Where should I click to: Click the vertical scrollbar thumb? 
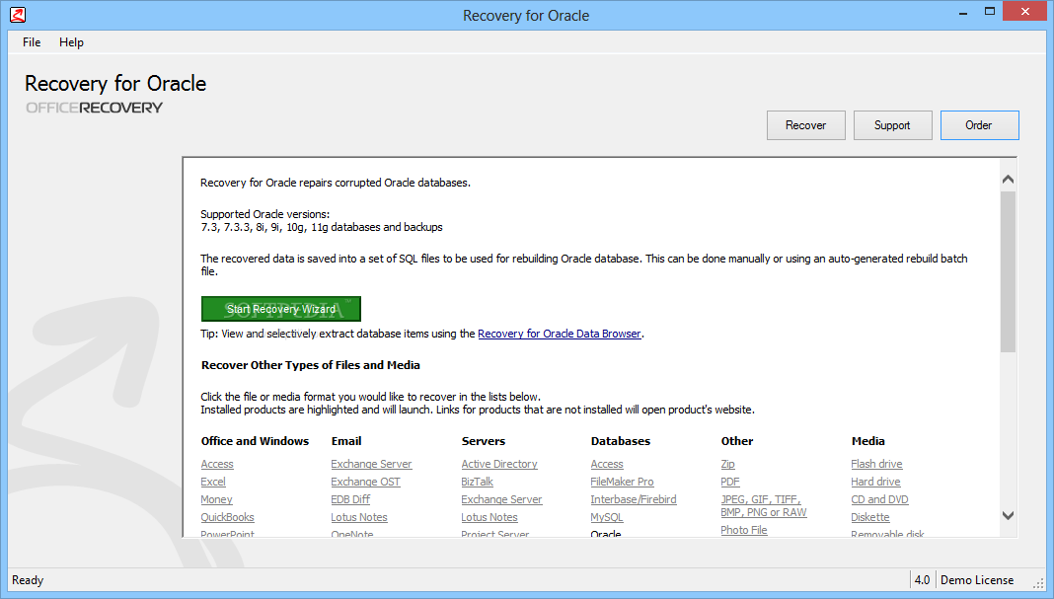point(1008,271)
